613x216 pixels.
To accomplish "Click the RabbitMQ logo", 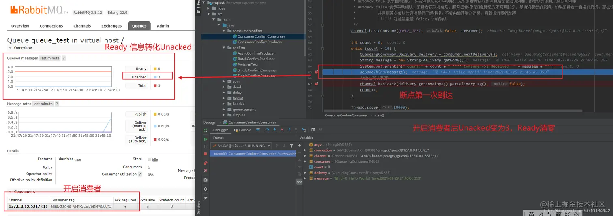I will (x=39, y=9).
